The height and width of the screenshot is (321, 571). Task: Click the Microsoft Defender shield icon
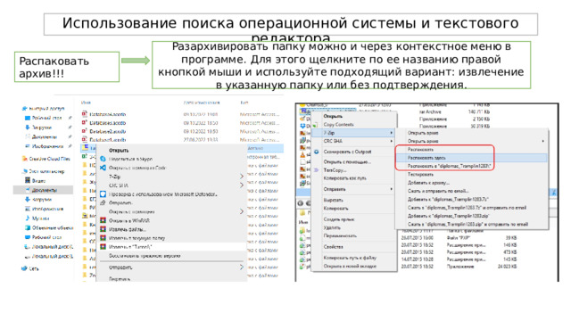point(103,194)
